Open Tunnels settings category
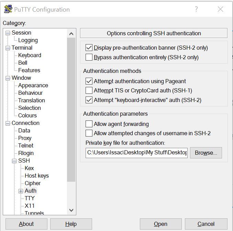The height and width of the screenshot is (231, 233). [x=34, y=213]
